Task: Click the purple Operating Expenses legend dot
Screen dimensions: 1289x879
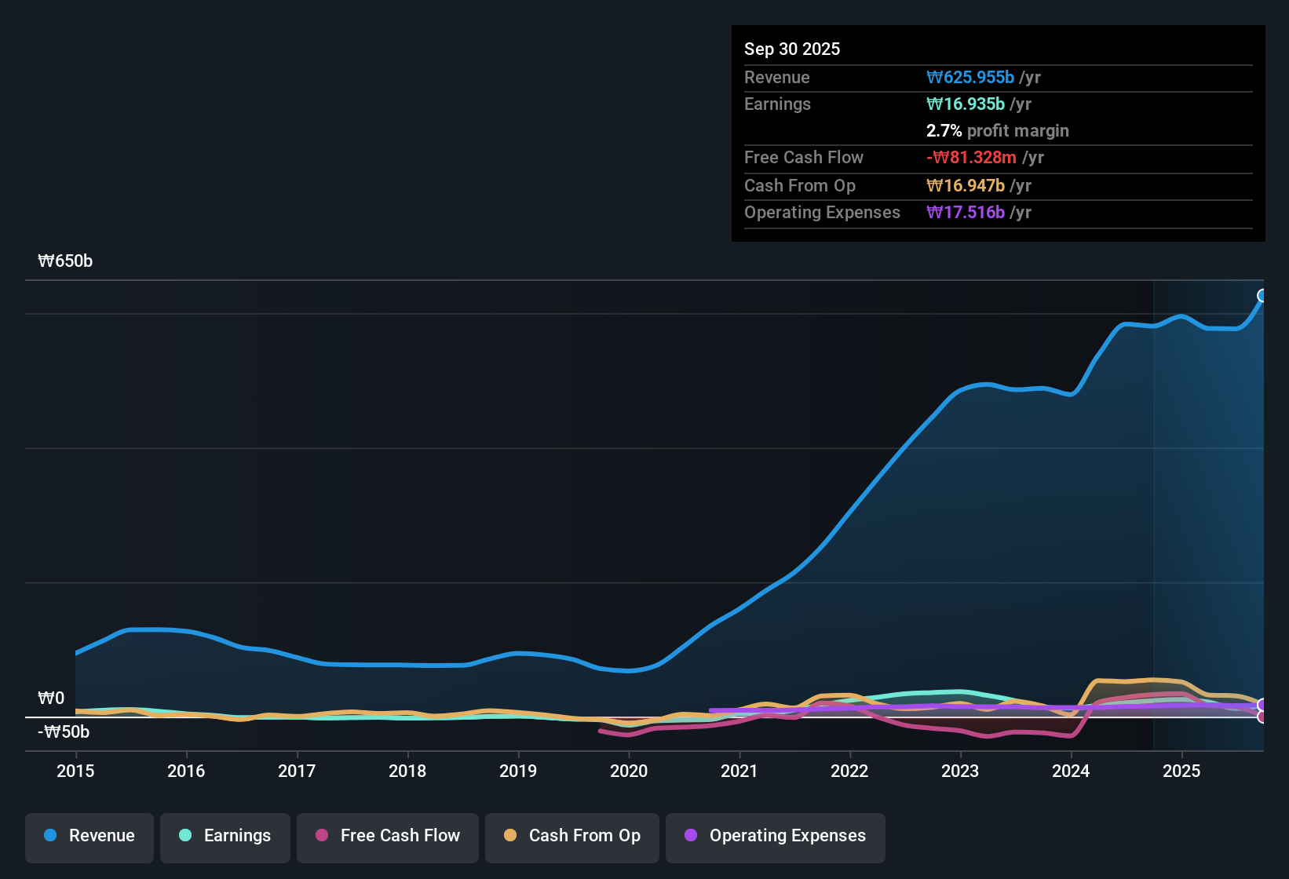Action: click(x=690, y=836)
